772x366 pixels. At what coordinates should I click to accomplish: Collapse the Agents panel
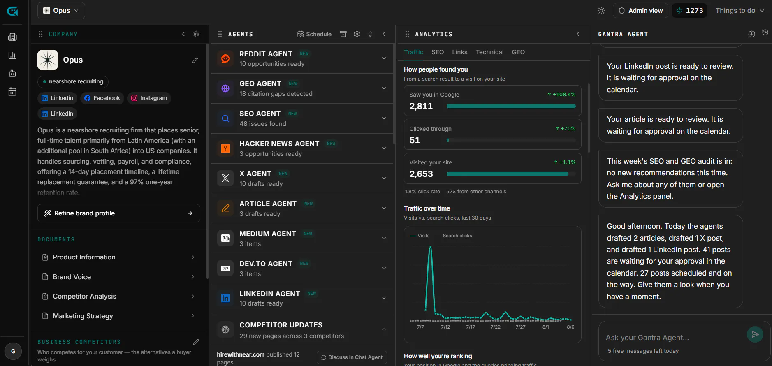point(384,34)
